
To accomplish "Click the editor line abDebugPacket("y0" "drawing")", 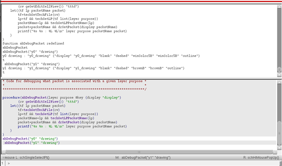I will click(x=30, y=139).
